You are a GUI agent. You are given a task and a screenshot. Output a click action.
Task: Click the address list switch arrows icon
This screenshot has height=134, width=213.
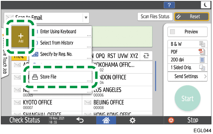point(146,56)
